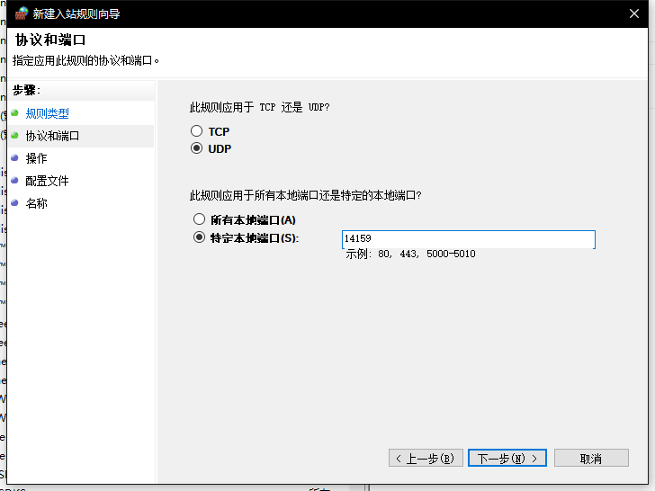The width and height of the screenshot is (655, 491).
Task: Click the purple bullet beside 操作
Action: click(15, 158)
